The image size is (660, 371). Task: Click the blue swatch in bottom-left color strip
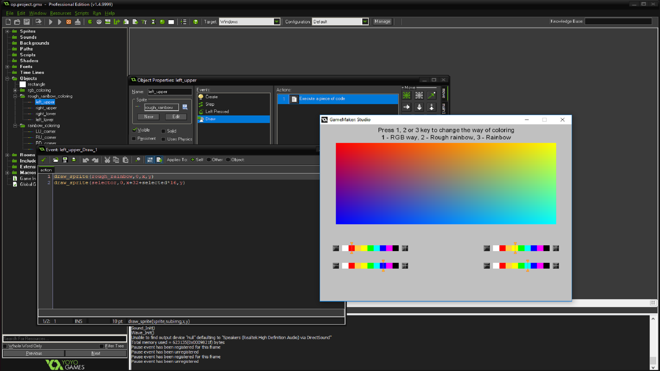383,266
